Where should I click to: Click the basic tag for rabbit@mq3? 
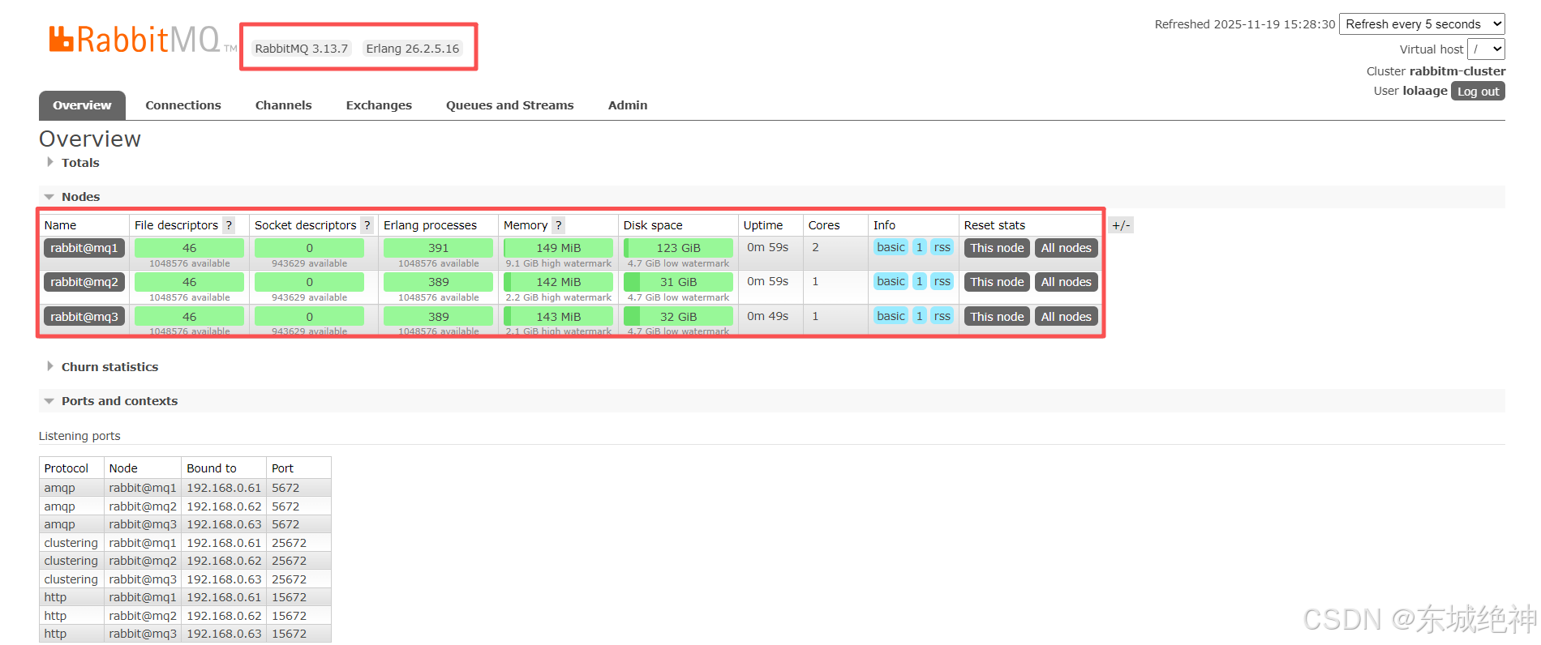pyautogui.click(x=891, y=316)
